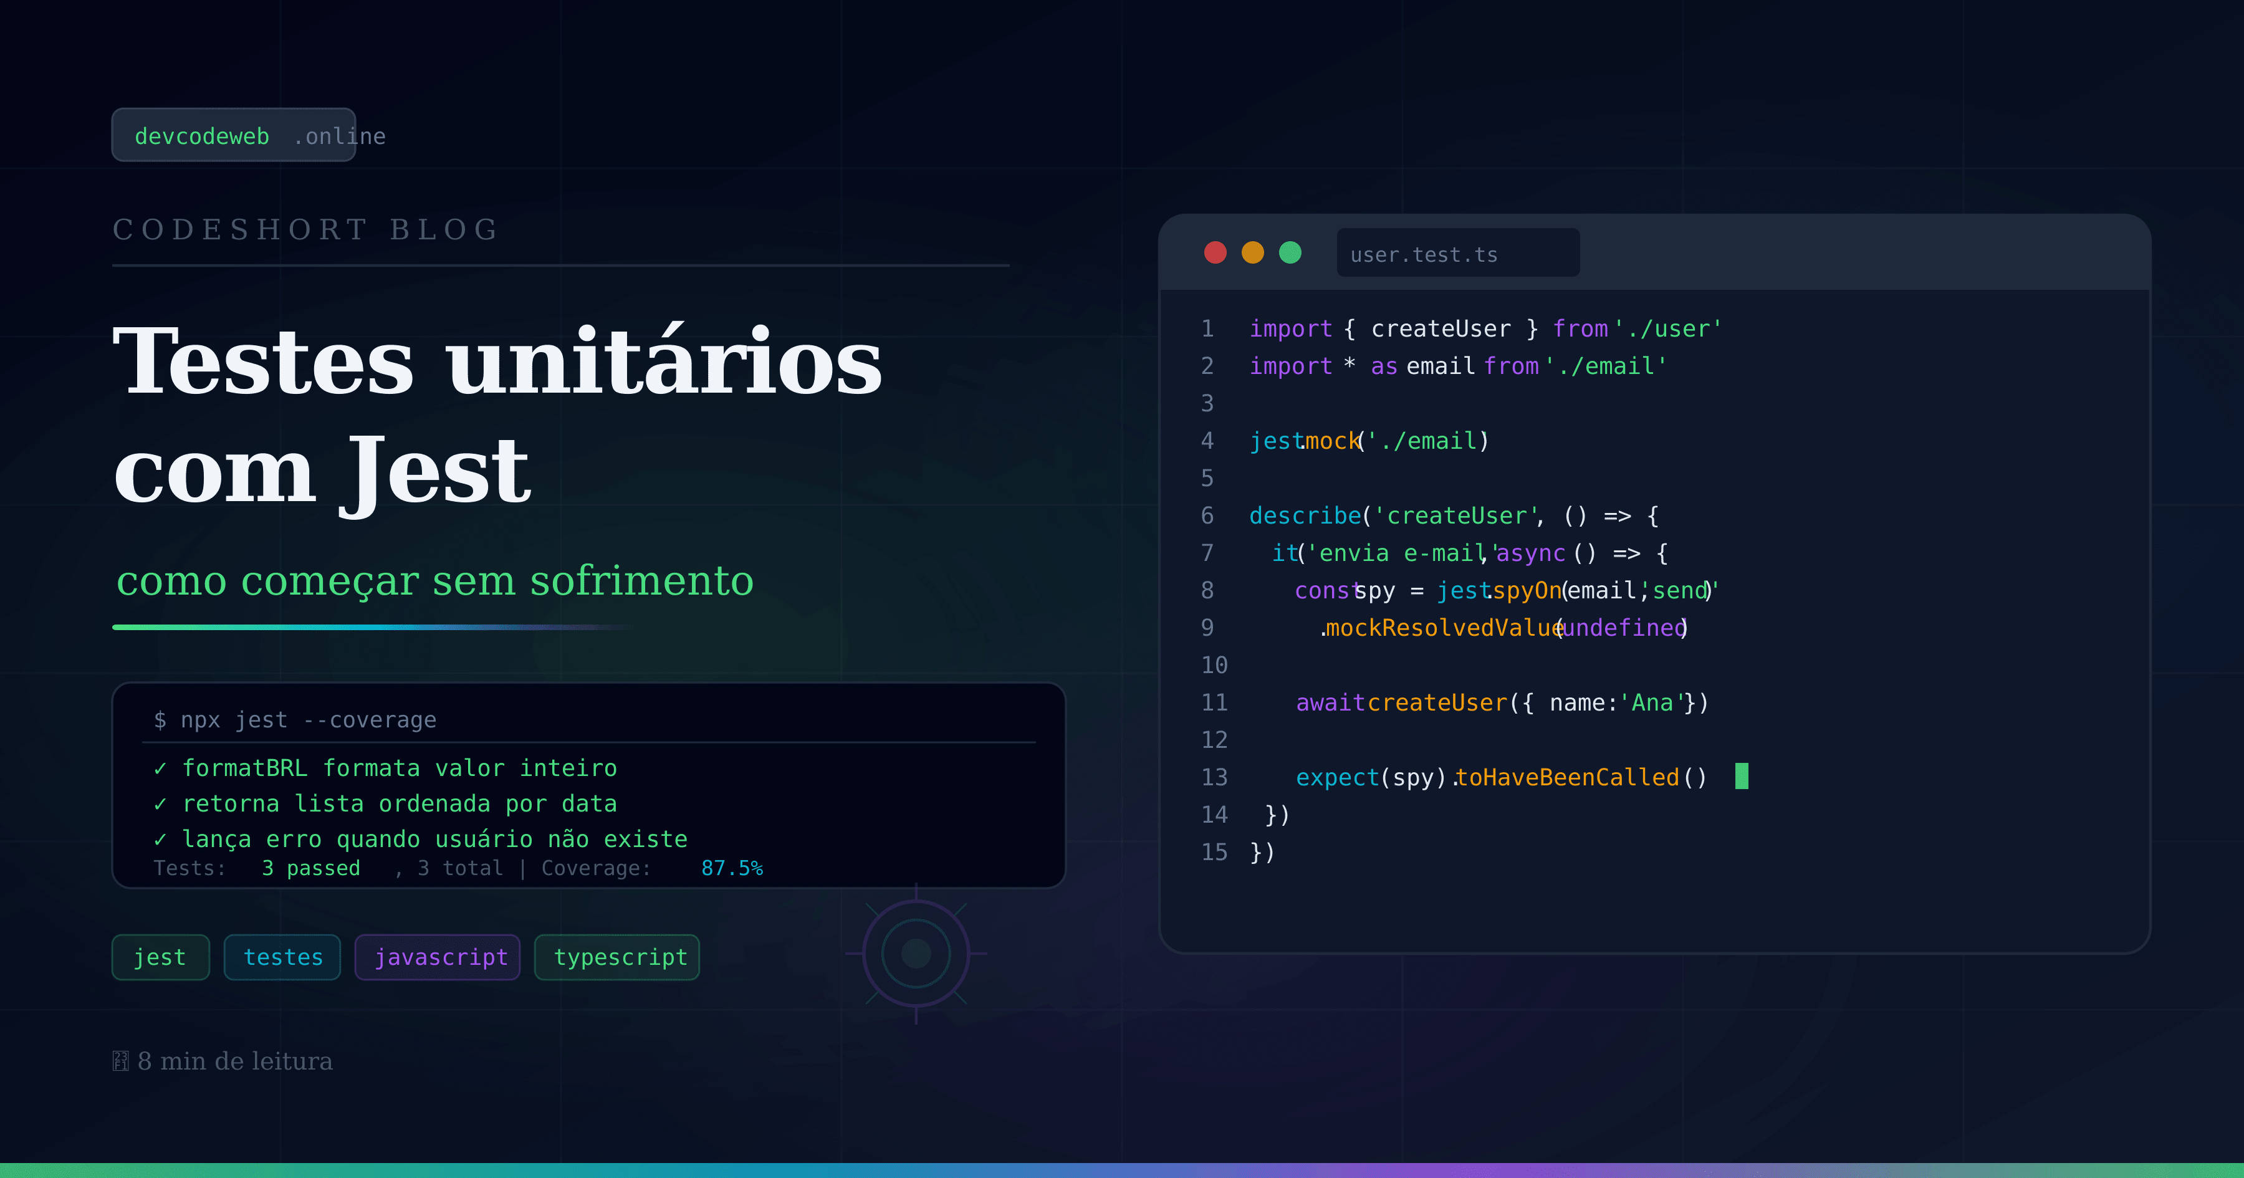Click the '8 min de leitura' label

(223, 1060)
